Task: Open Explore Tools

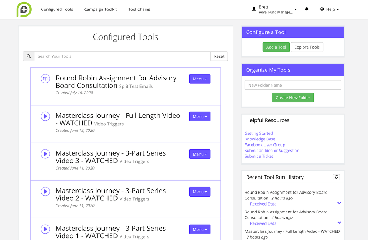Action: point(307,47)
